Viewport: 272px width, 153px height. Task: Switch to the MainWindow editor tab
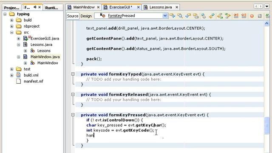click(84, 7)
